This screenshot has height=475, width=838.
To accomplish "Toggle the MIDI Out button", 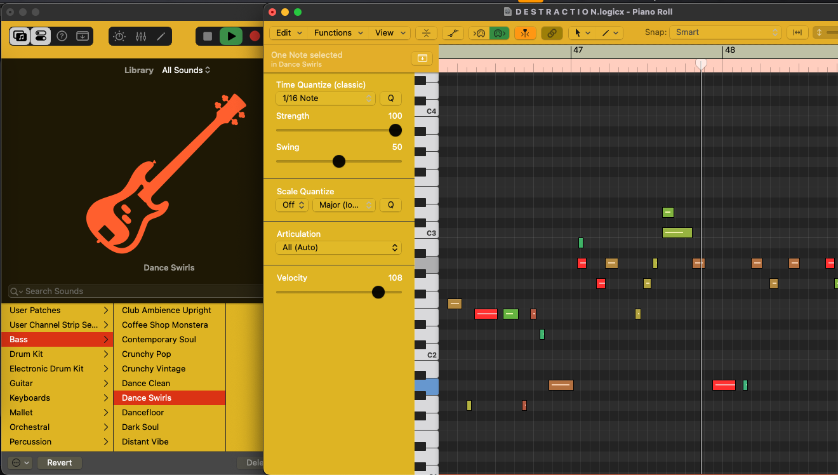I will 499,33.
